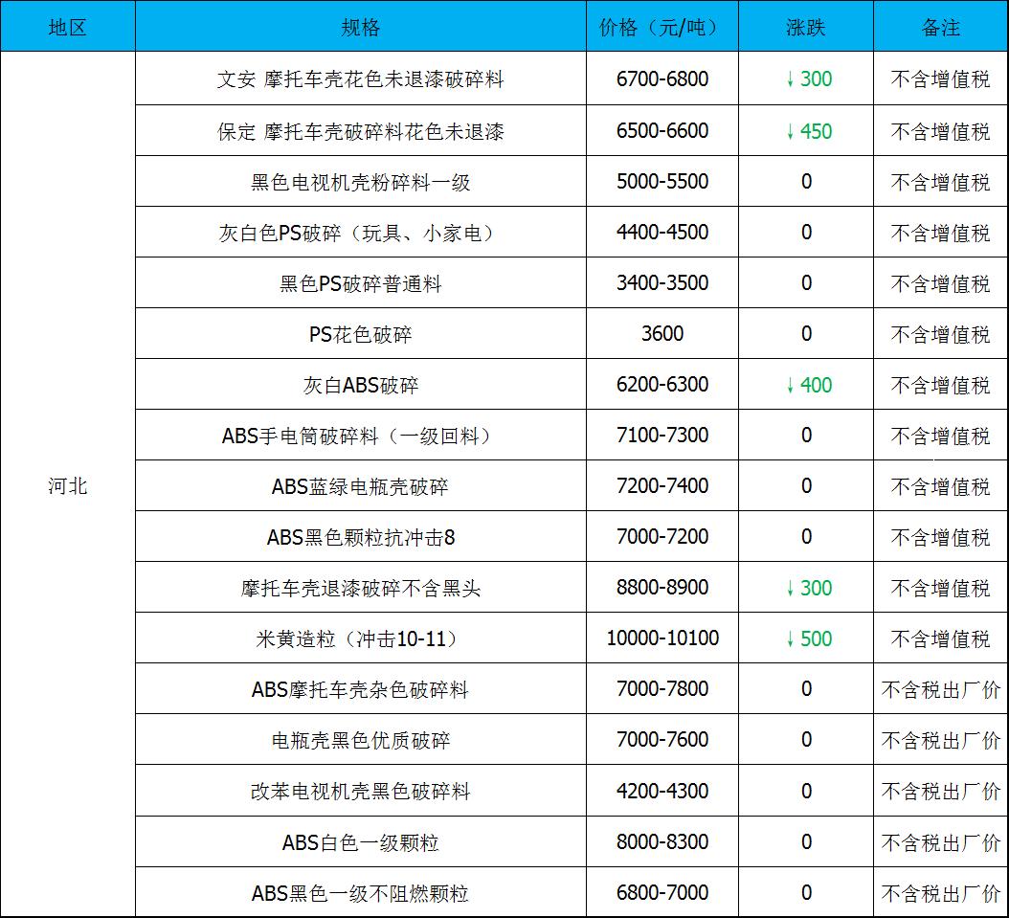
Task: Click the 6500-6600 price cell
Action: [x=662, y=131]
